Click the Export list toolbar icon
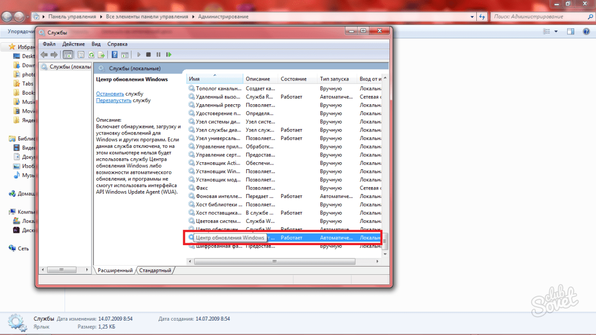Viewport: 596px width, 335px height. 101,55
